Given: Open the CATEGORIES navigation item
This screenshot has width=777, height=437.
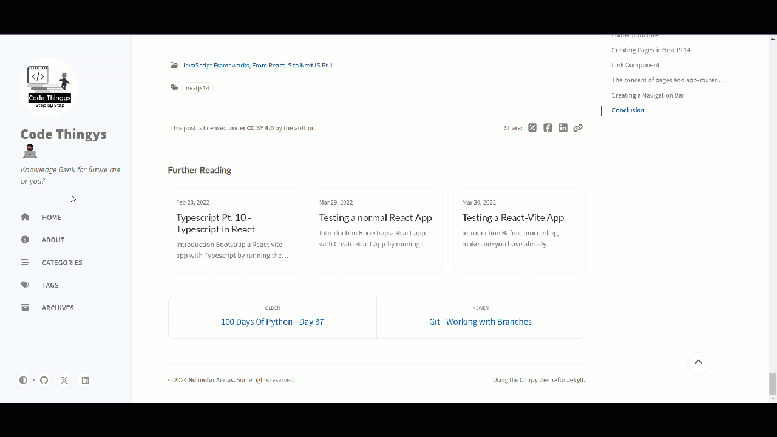Looking at the screenshot, I should [61, 262].
